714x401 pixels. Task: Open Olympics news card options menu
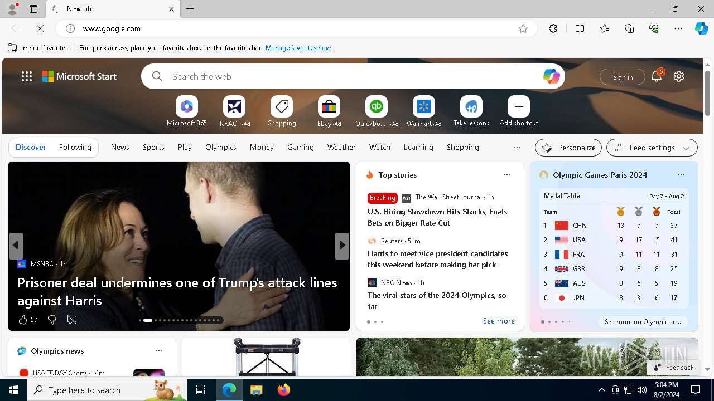point(159,351)
